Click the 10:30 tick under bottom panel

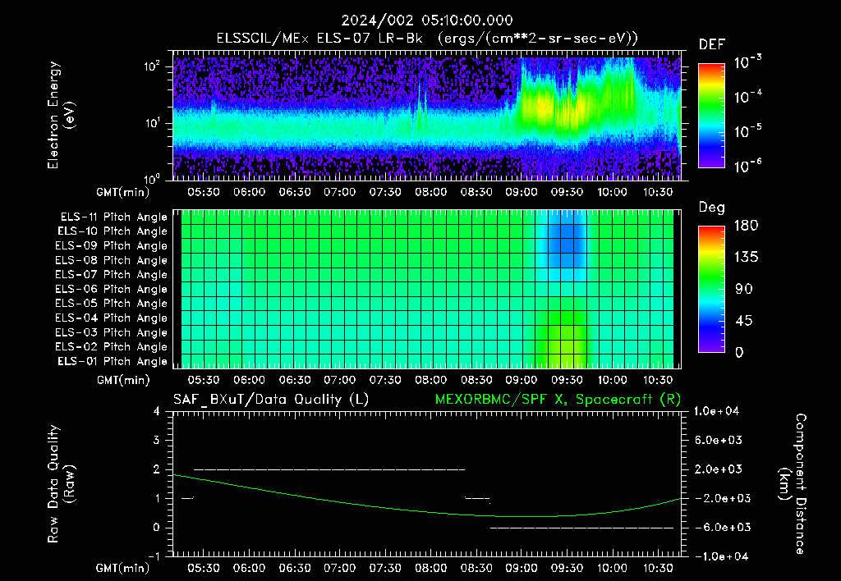658,568
